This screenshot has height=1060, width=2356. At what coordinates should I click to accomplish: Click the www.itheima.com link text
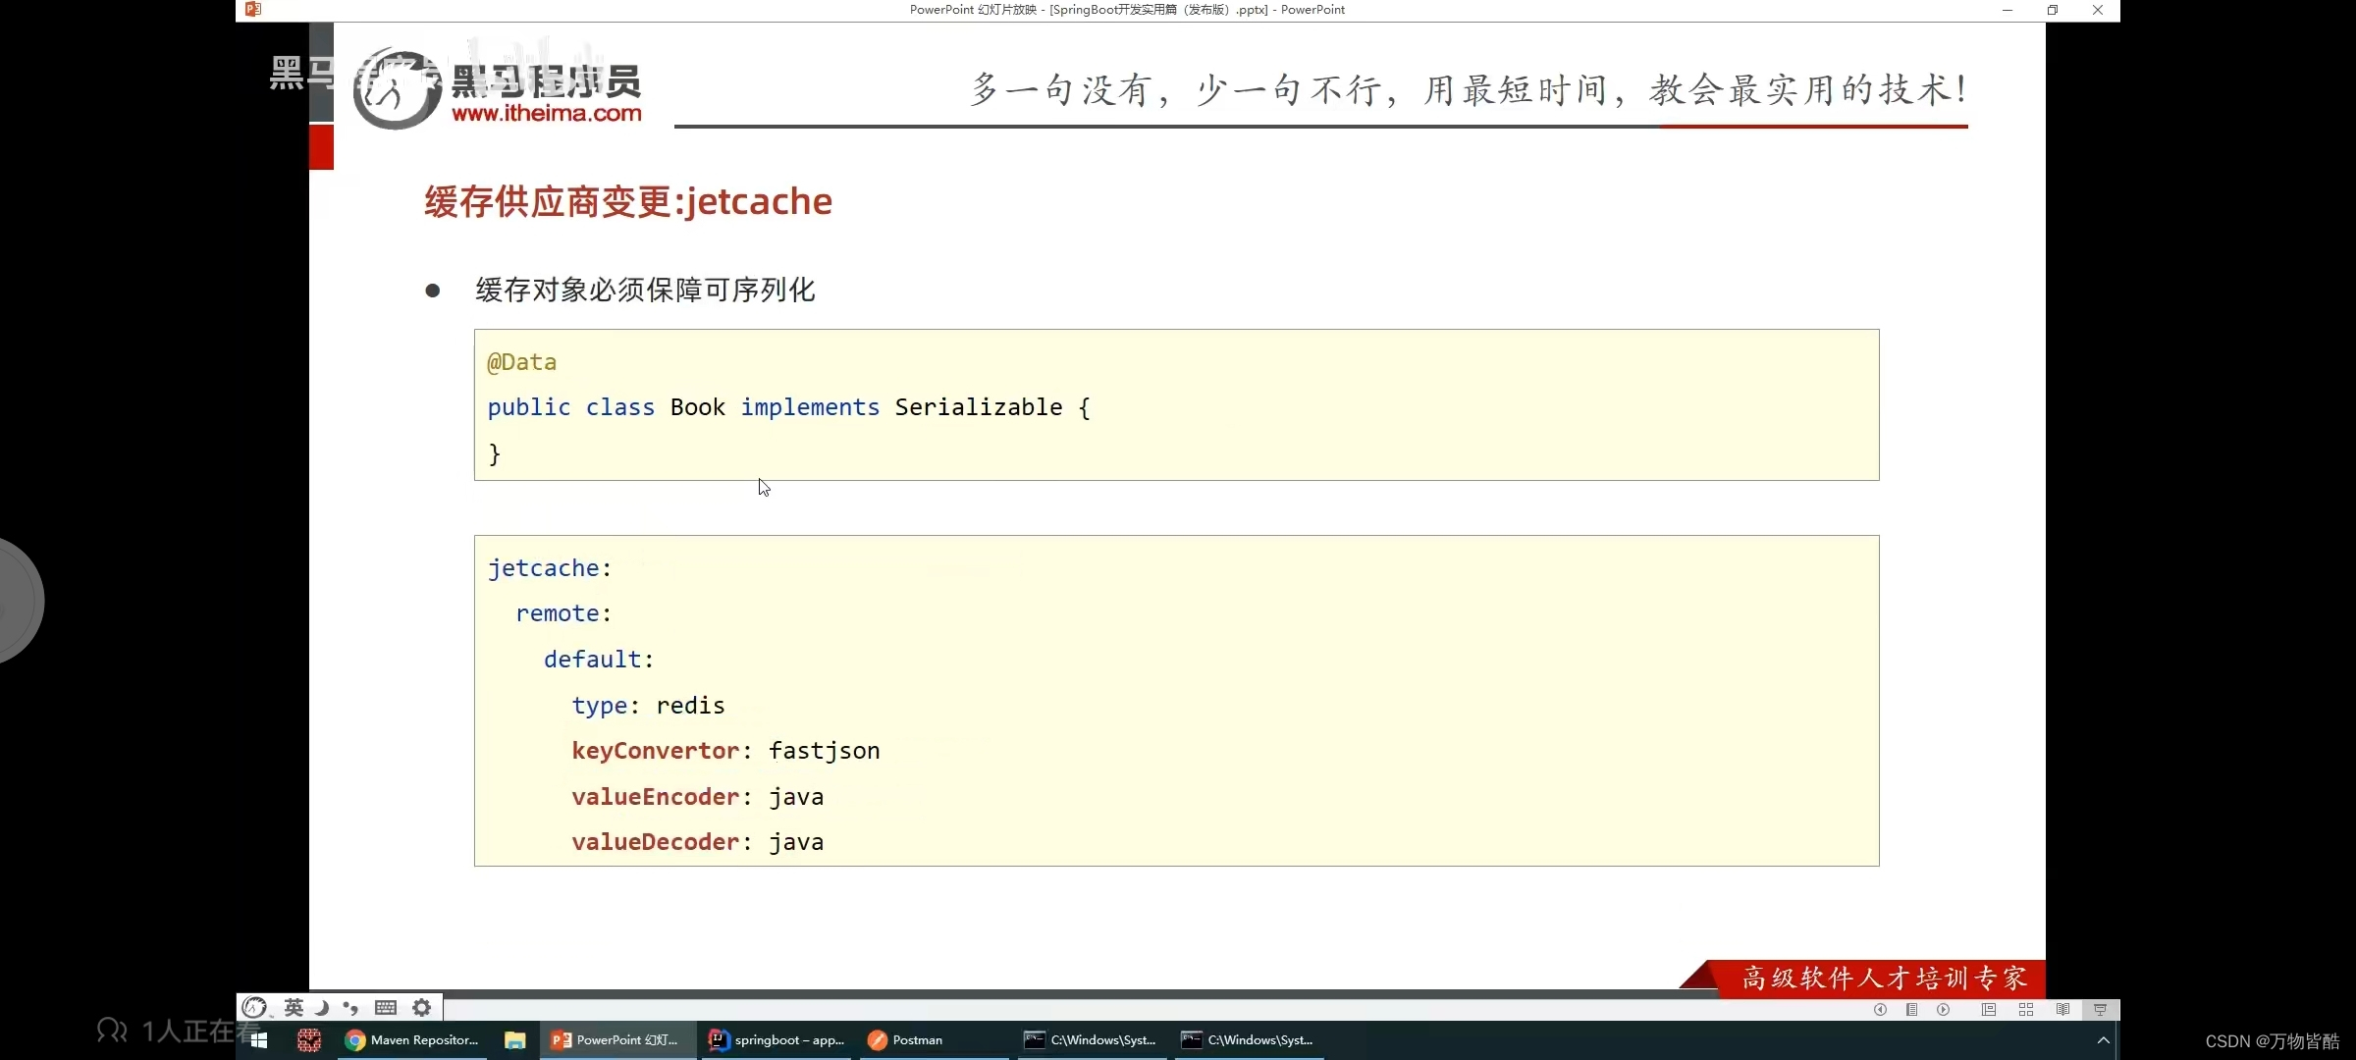[547, 113]
